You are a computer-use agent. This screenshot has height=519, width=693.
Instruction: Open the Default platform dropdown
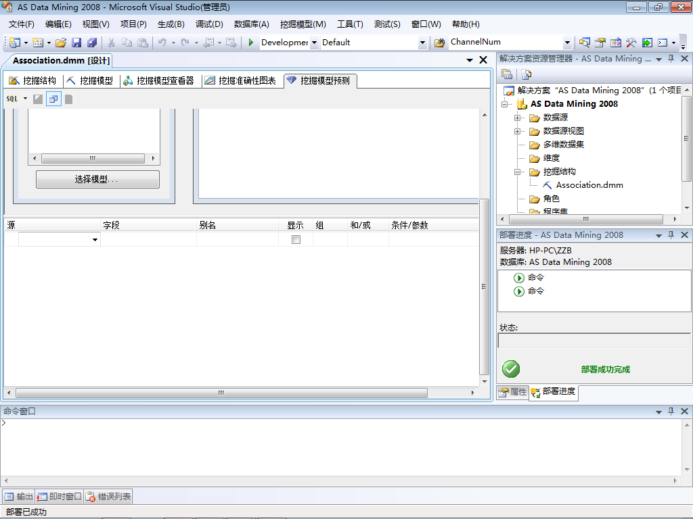(x=422, y=43)
